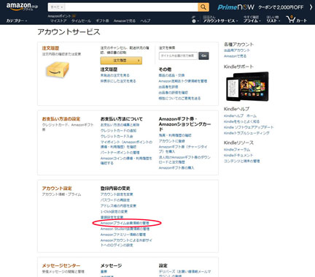
Task: Open the shopping cart icon
Action: pyautogui.click(x=296, y=19)
